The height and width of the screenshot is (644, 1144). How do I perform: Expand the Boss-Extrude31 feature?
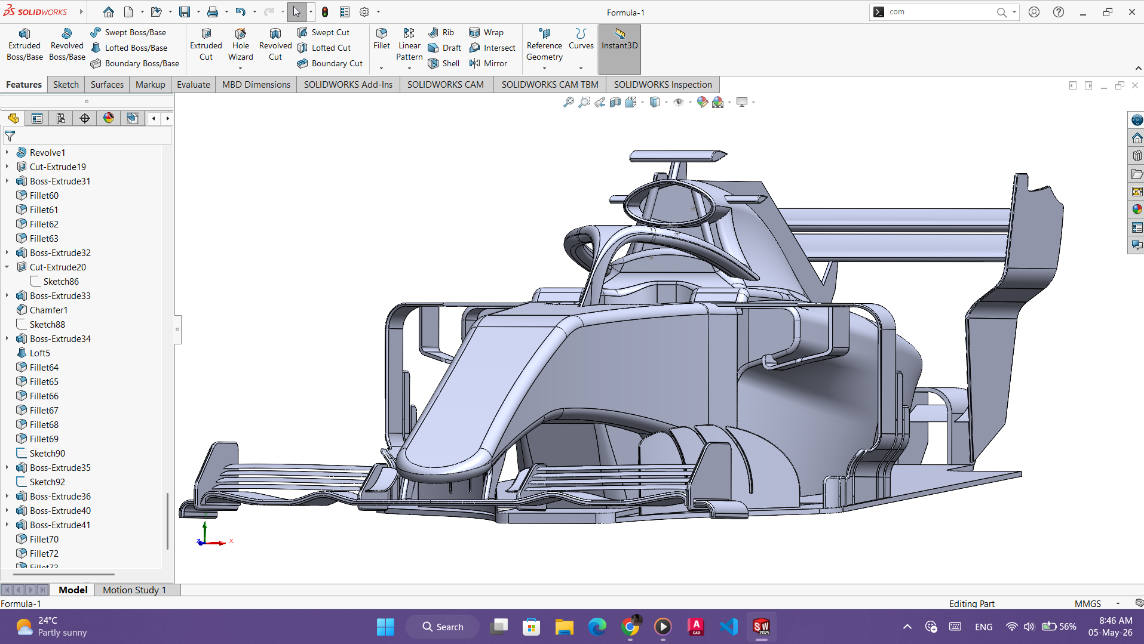(7, 181)
